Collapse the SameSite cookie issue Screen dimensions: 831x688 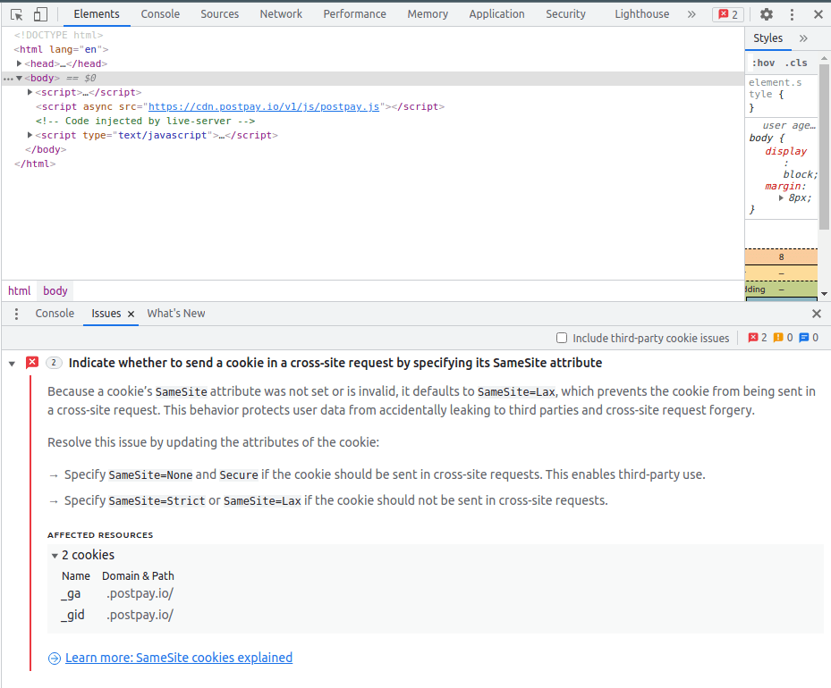12,364
